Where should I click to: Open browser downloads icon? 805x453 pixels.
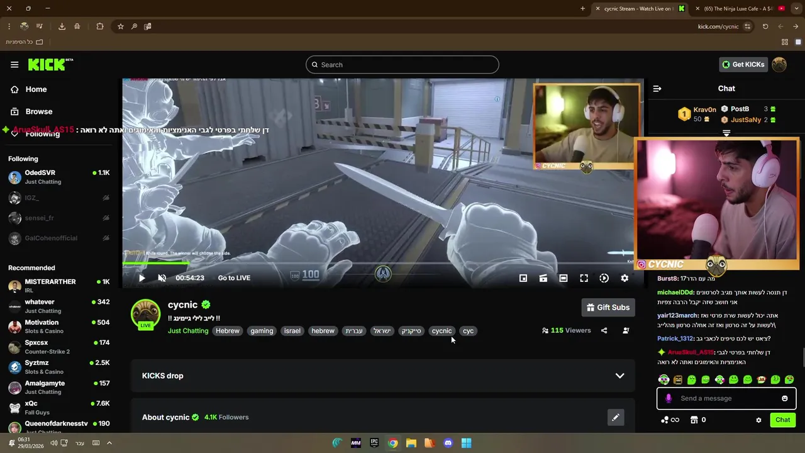[x=62, y=26]
